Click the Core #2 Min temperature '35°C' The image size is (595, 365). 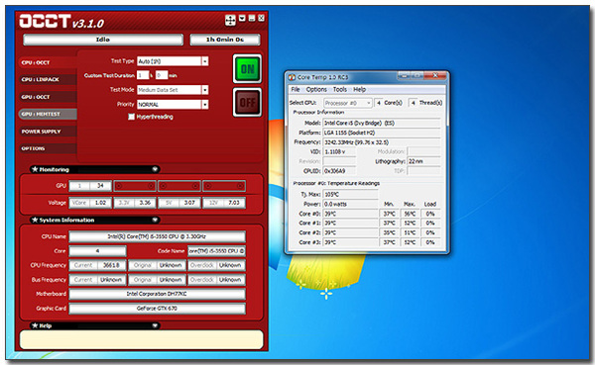pos(389,232)
